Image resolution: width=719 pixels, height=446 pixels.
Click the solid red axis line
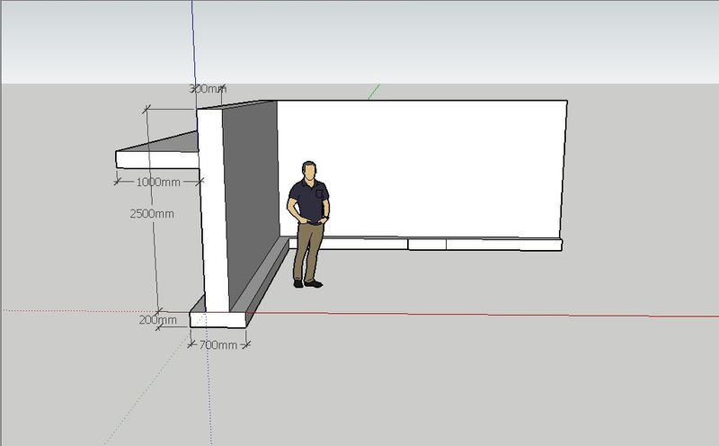pos(494,315)
